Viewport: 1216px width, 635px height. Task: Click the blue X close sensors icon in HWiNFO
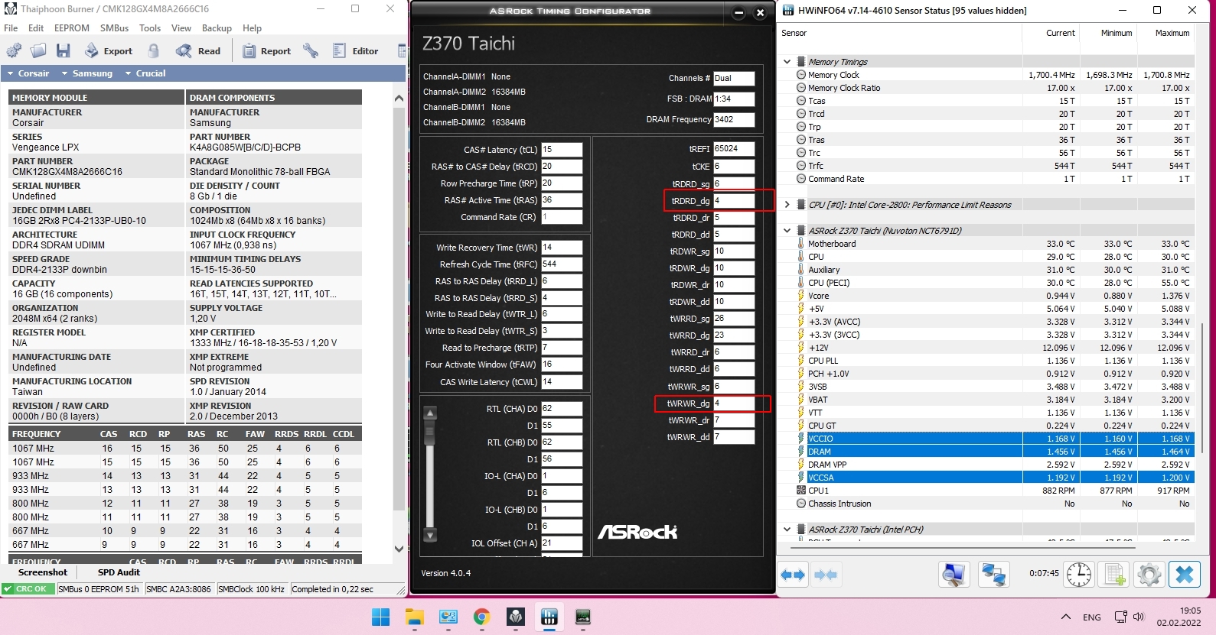[x=1185, y=575]
